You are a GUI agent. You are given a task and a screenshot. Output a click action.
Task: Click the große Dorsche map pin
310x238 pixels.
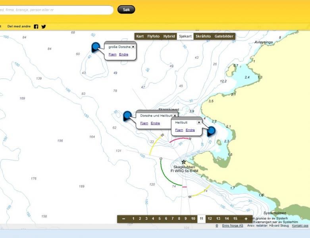96,47
